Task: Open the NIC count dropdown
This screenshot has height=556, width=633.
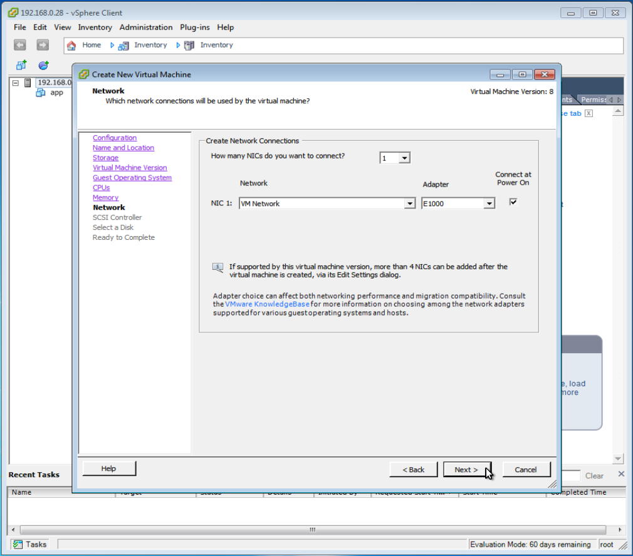Action: tap(404, 158)
